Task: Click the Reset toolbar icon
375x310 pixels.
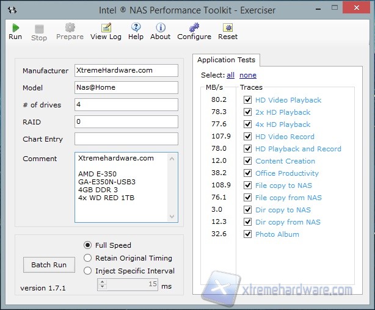Action: (x=227, y=27)
